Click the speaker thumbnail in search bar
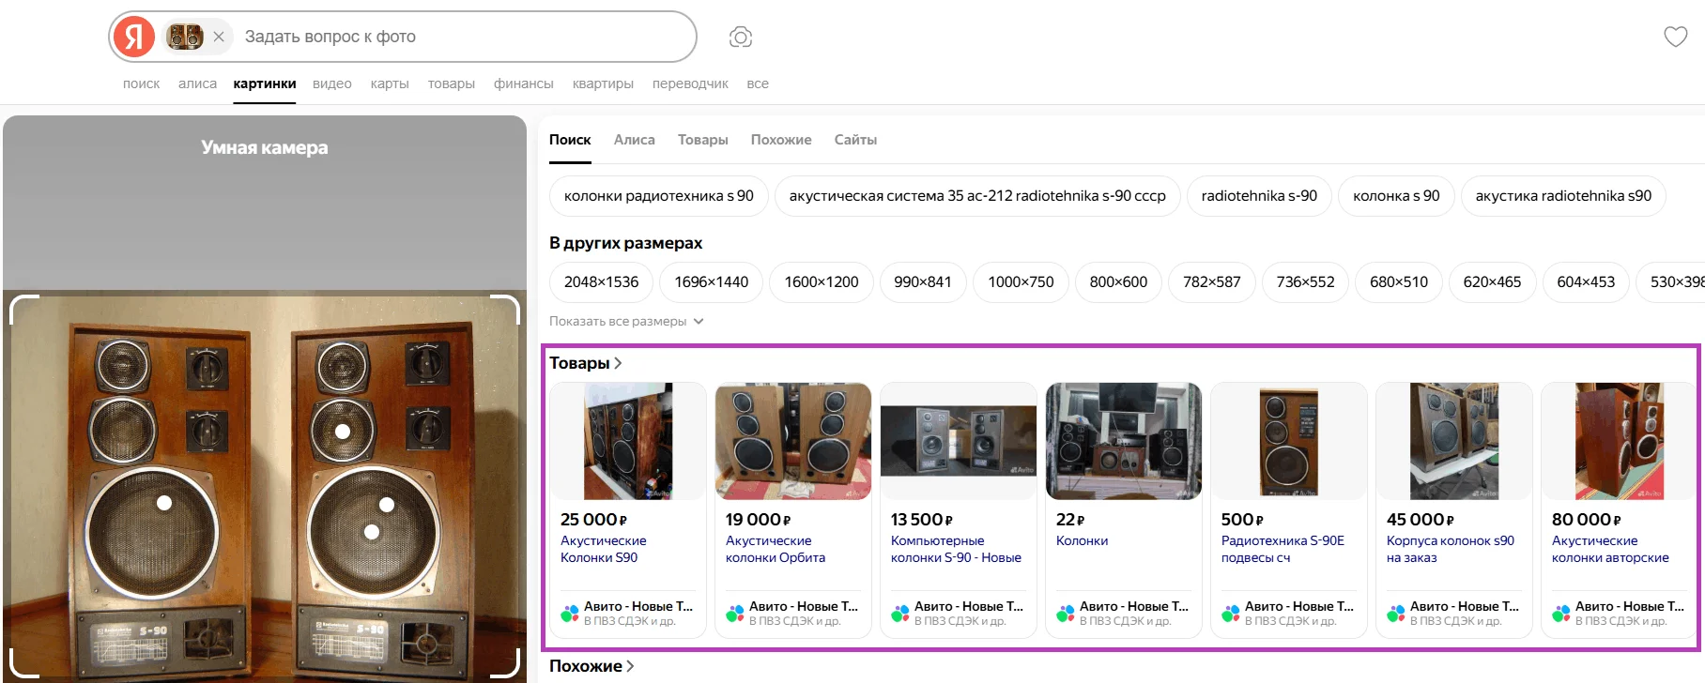 (x=184, y=37)
